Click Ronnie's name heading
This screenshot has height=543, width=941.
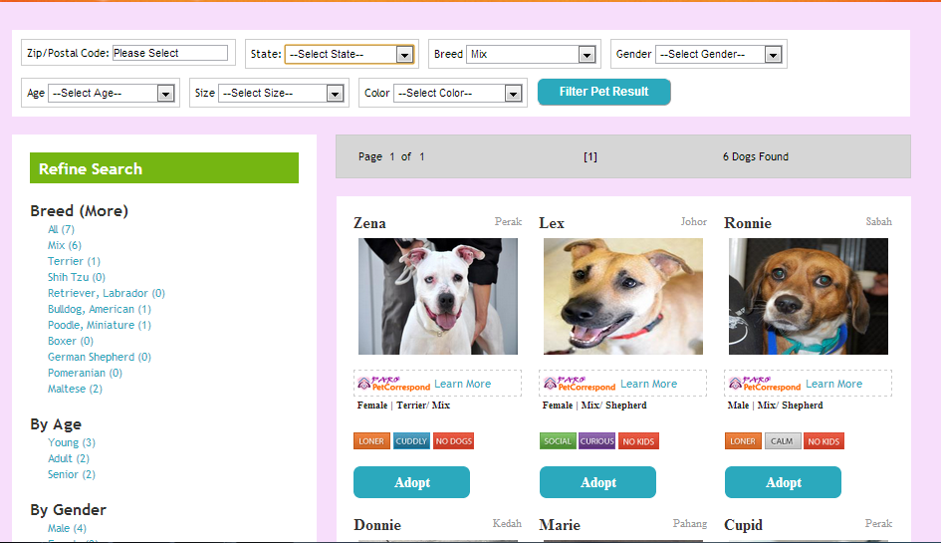click(x=748, y=223)
